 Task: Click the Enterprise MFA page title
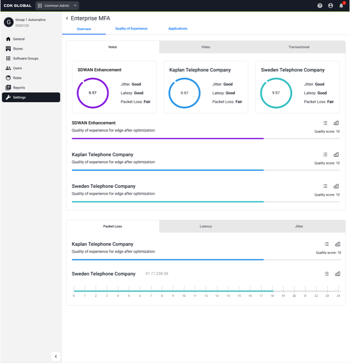[x=90, y=18]
